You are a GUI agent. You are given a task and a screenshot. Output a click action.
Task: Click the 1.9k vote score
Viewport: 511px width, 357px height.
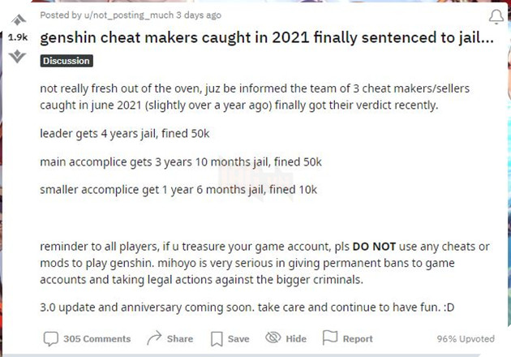tap(17, 37)
